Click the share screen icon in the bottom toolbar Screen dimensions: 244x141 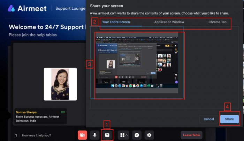tap(107, 135)
